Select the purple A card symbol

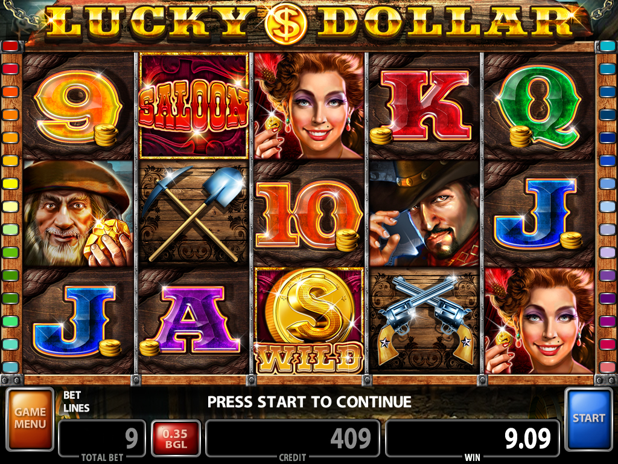[x=194, y=320]
